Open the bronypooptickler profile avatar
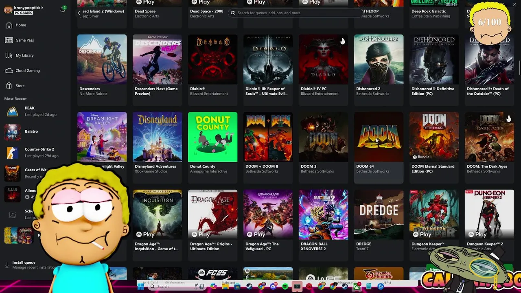521x293 pixels. (x=8, y=10)
